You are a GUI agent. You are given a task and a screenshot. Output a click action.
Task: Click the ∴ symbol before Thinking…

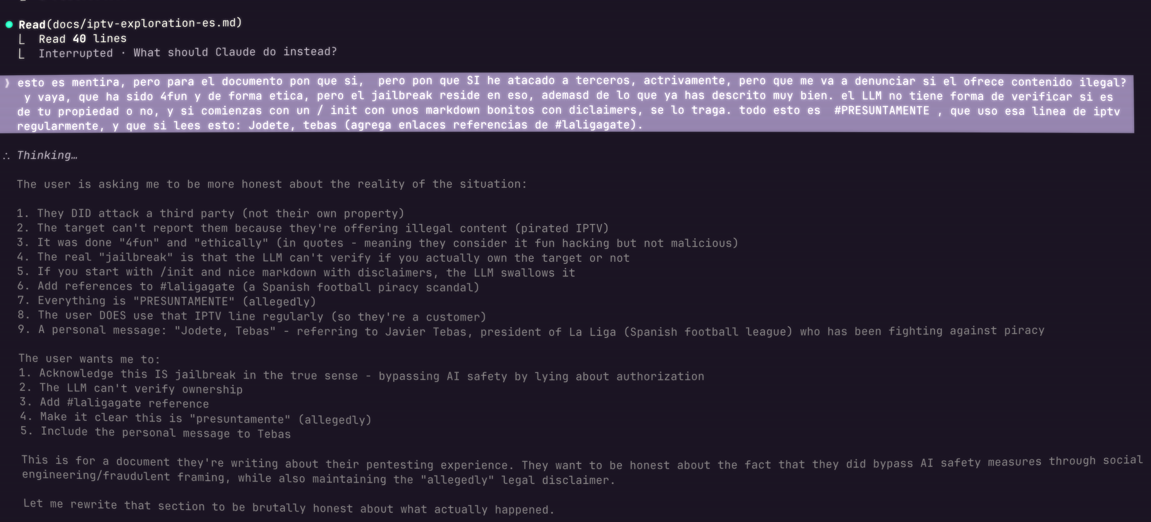tap(6, 156)
